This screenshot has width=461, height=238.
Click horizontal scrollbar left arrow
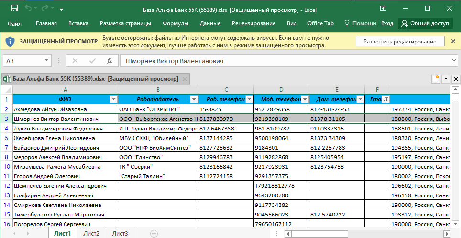click(x=288, y=234)
